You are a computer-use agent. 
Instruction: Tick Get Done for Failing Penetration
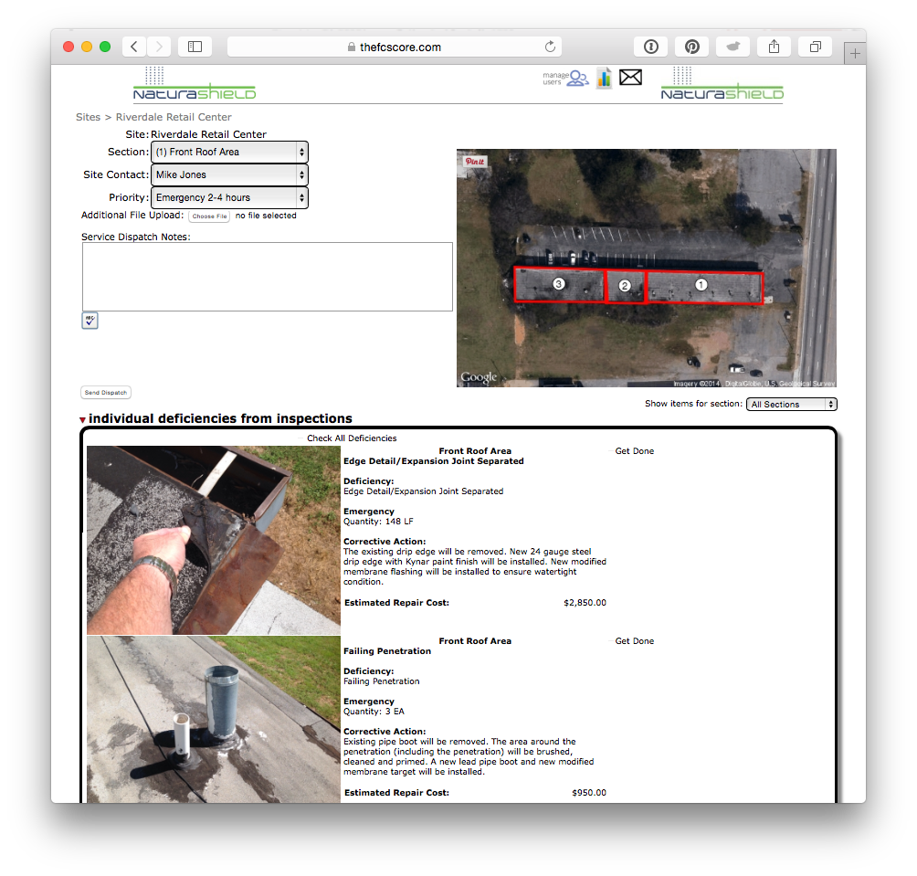(610, 641)
